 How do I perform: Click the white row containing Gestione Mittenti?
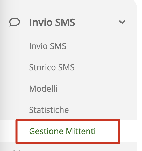[x=68, y=131]
